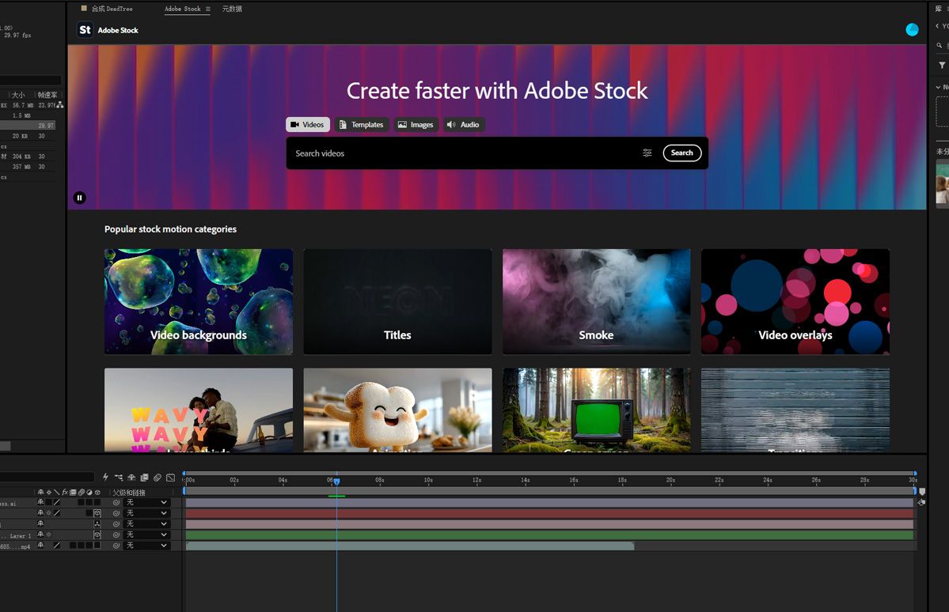Toggle the Draft 3D lightning icon in timeline

pyautogui.click(x=105, y=477)
